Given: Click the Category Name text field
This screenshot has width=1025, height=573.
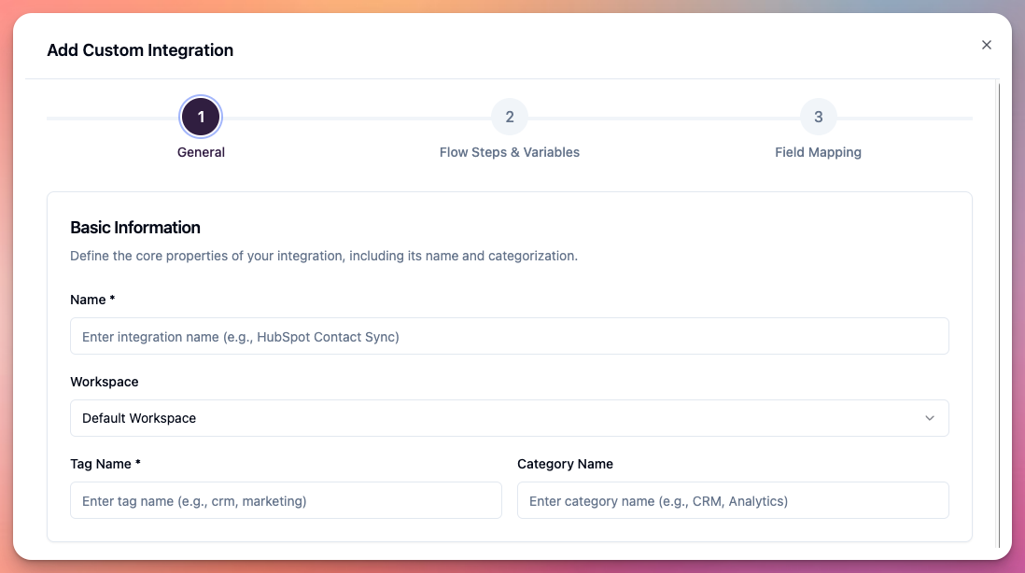Looking at the screenshot, I should (733, 500).
